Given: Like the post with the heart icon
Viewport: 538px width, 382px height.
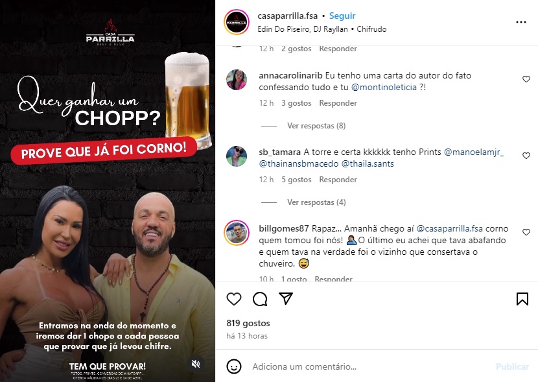Looking at the screenshot, I should point(234,299).
